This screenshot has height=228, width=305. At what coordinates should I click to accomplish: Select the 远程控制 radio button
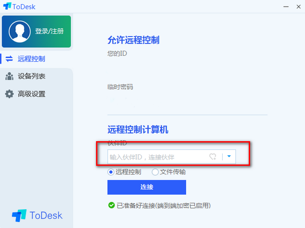111,172
